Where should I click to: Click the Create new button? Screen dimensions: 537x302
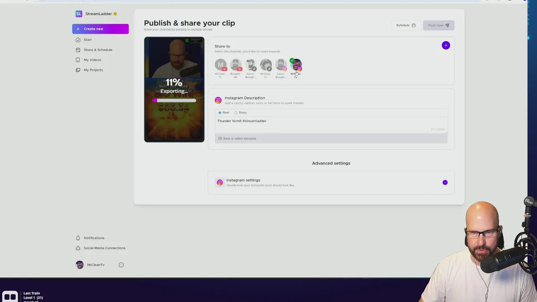pyautogui.click(x=100, y=29)
